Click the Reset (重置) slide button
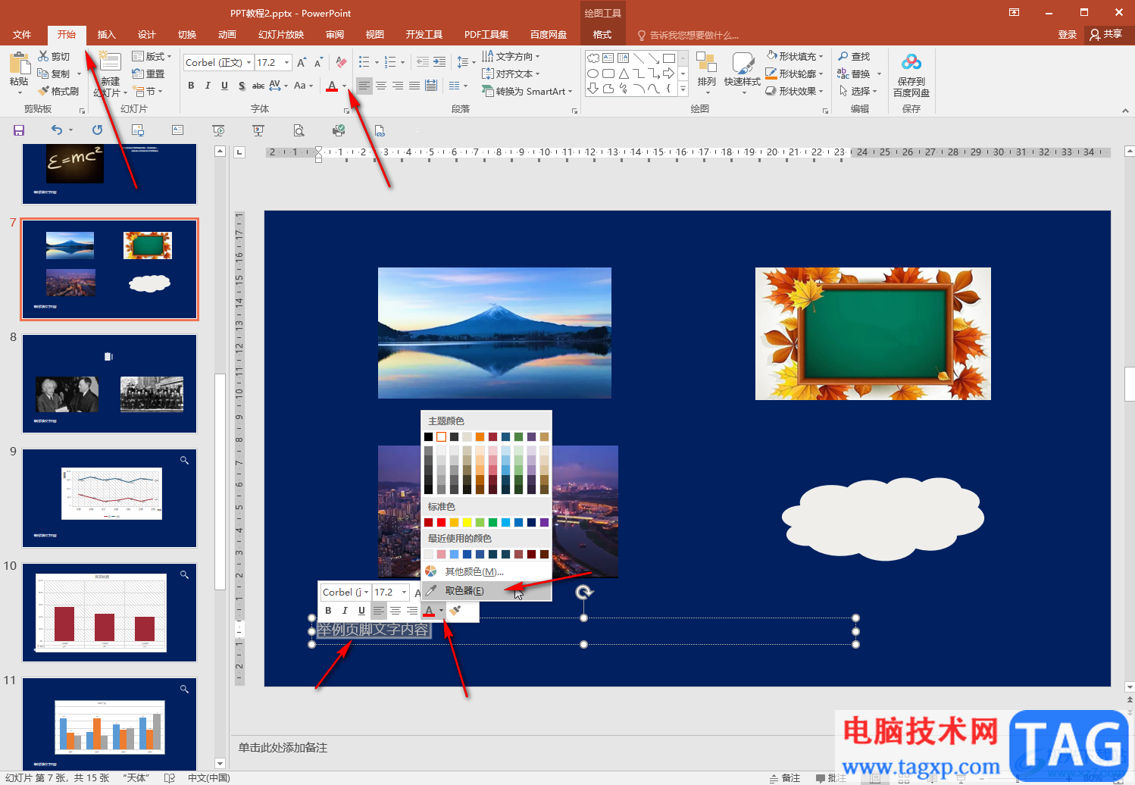 (149, 73)
